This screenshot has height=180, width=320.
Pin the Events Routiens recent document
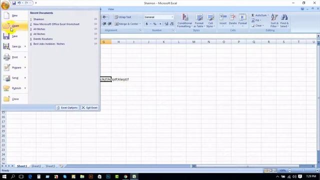point(95,39)
